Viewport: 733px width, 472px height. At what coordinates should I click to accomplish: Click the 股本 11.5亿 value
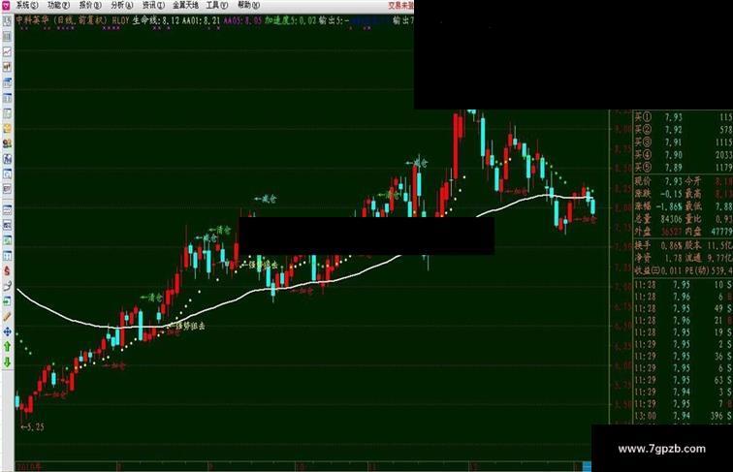[719, 245]
